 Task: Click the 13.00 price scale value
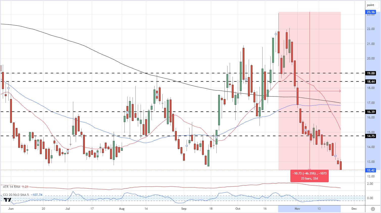pos(371,162)
